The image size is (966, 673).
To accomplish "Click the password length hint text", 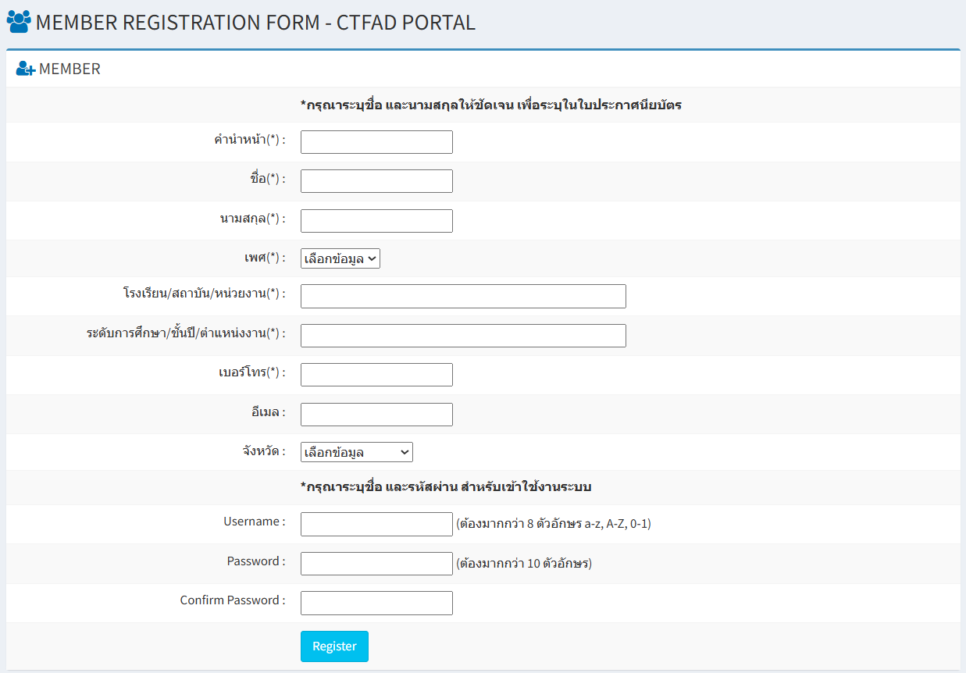I will coord(524,563).
